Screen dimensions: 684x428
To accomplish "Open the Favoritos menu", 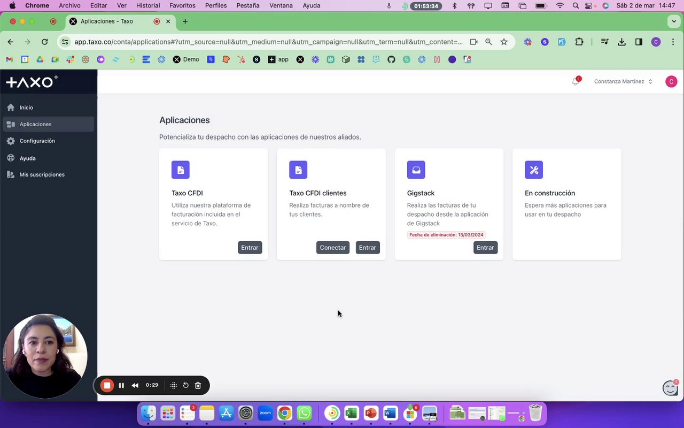I will coord(182,5).
